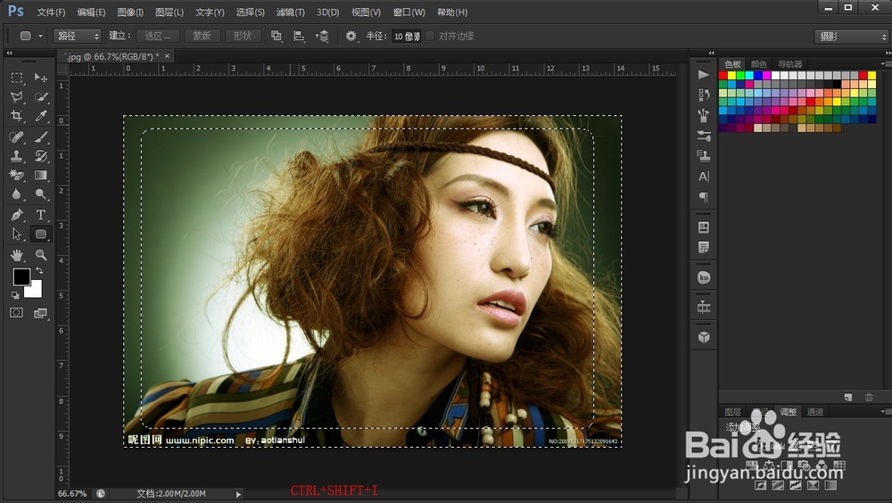Click the 选区... button
This screenshot has height=503, width=892.
pos(158,37)
